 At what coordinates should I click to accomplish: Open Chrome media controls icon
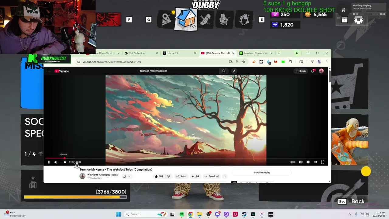312,62
